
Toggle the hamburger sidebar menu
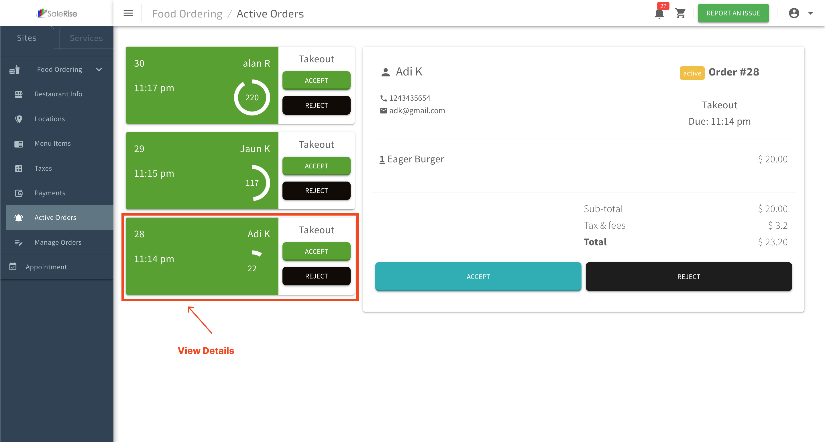click(128, 13)
